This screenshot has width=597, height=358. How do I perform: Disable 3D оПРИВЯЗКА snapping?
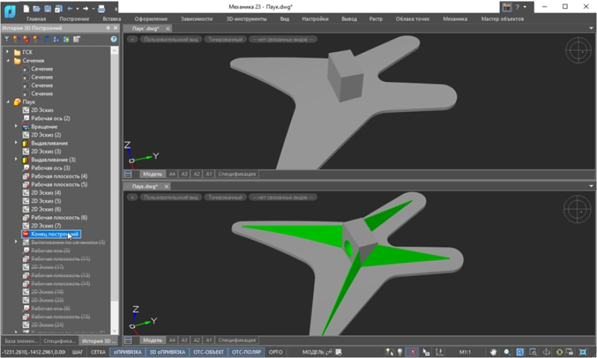click(x=167, y=352)
